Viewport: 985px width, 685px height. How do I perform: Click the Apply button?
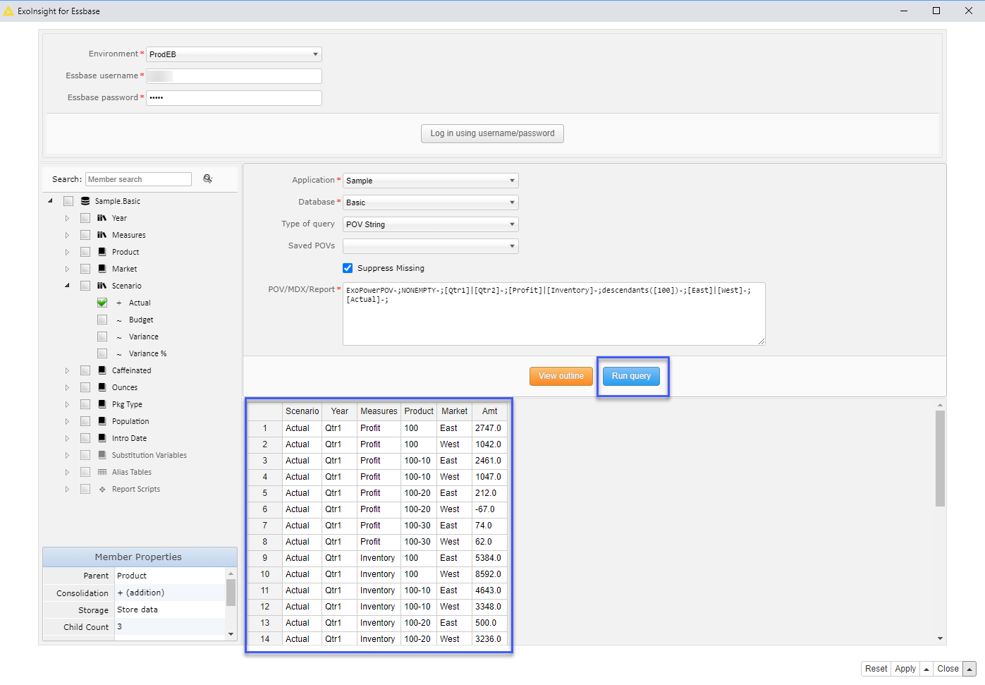point(905,669)
